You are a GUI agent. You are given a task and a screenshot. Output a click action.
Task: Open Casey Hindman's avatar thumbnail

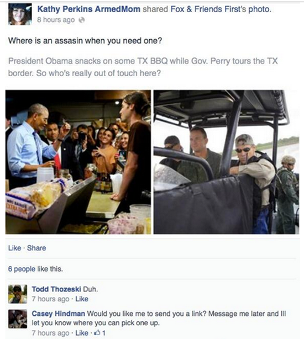[18, 319]
